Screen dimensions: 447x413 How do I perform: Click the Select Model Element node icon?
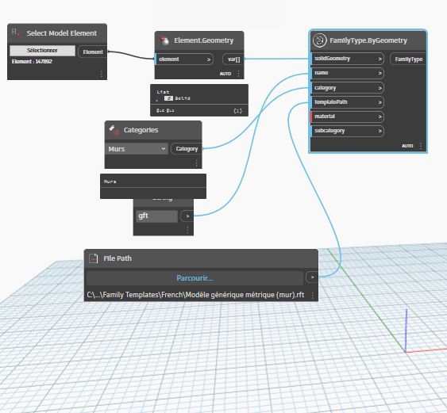point(16,33)
